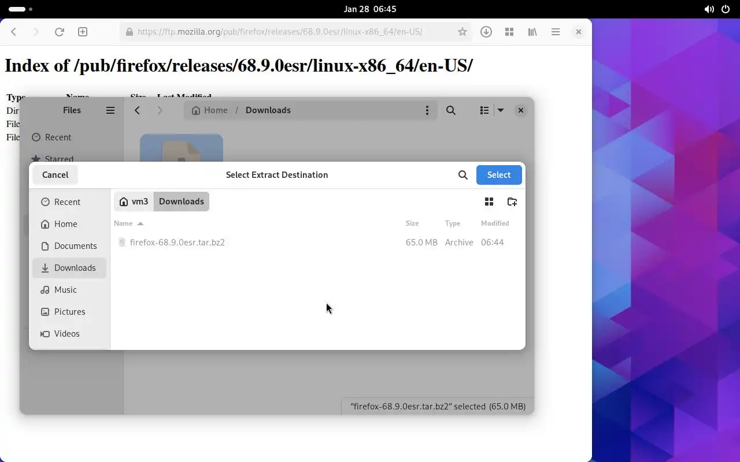Open Activities overview in the top bar
The width and height of the screenshot is (740, 462).
21,9
